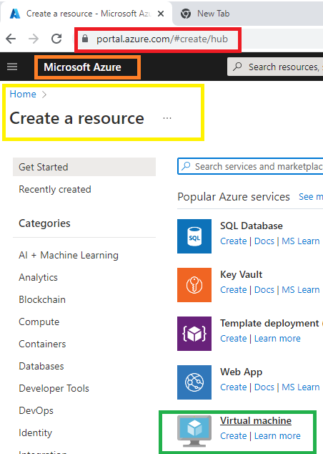Choose the Databases category

pos(41,366)
